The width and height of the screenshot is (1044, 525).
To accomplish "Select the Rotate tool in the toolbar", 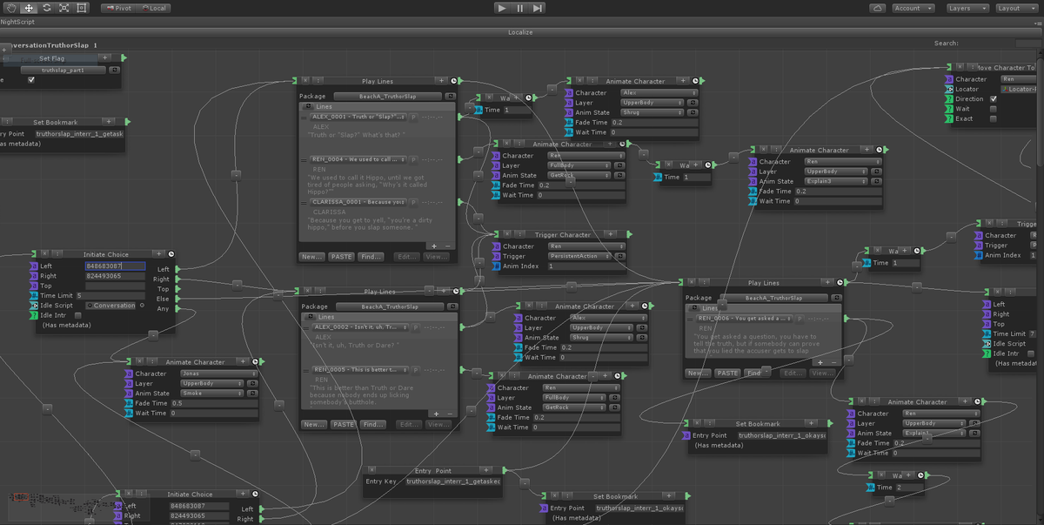I will point(46,8).
